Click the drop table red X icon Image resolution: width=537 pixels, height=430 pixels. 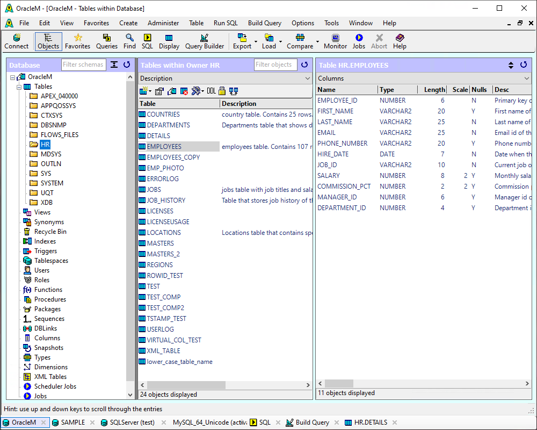(184, 91)
